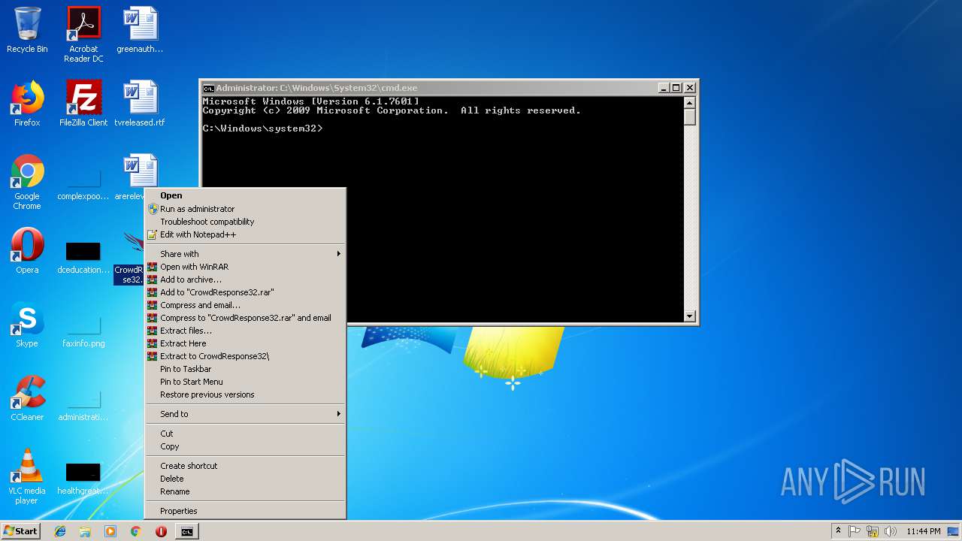This screenshot has height=541, width=962.
Task: Choose Add to "CrowdResponse32.rar"
Action: click(x=245, y=292)
